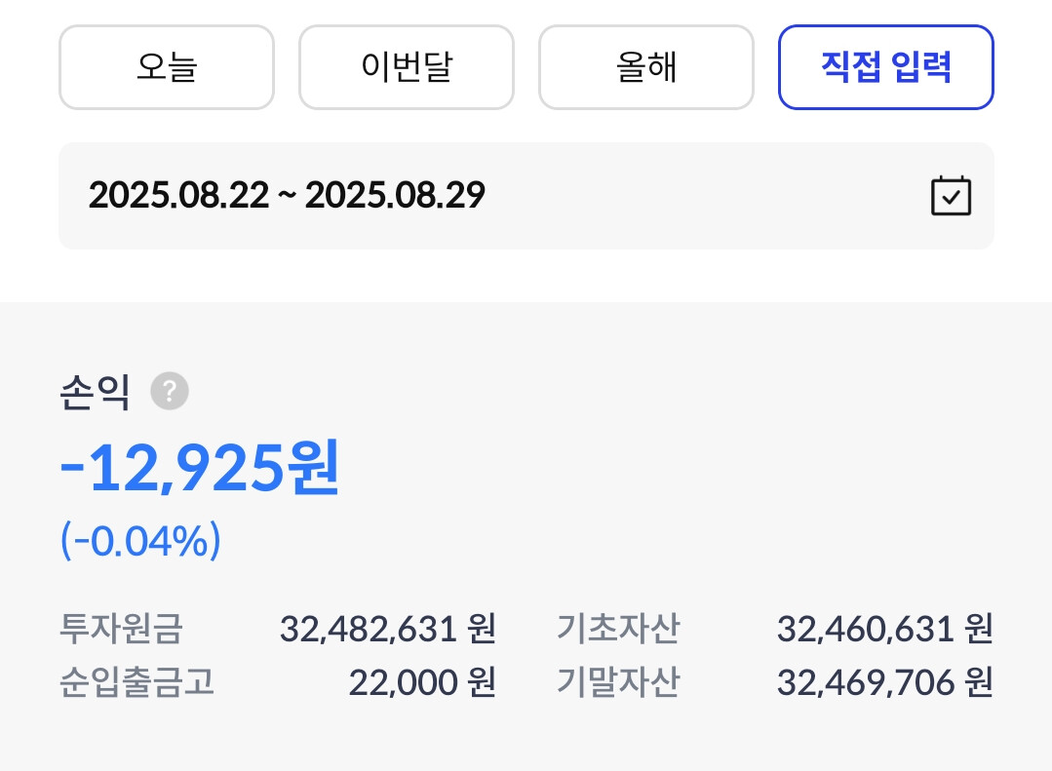
Task: Select the 직접 입력 custom period option
Action: coord(885,67)
